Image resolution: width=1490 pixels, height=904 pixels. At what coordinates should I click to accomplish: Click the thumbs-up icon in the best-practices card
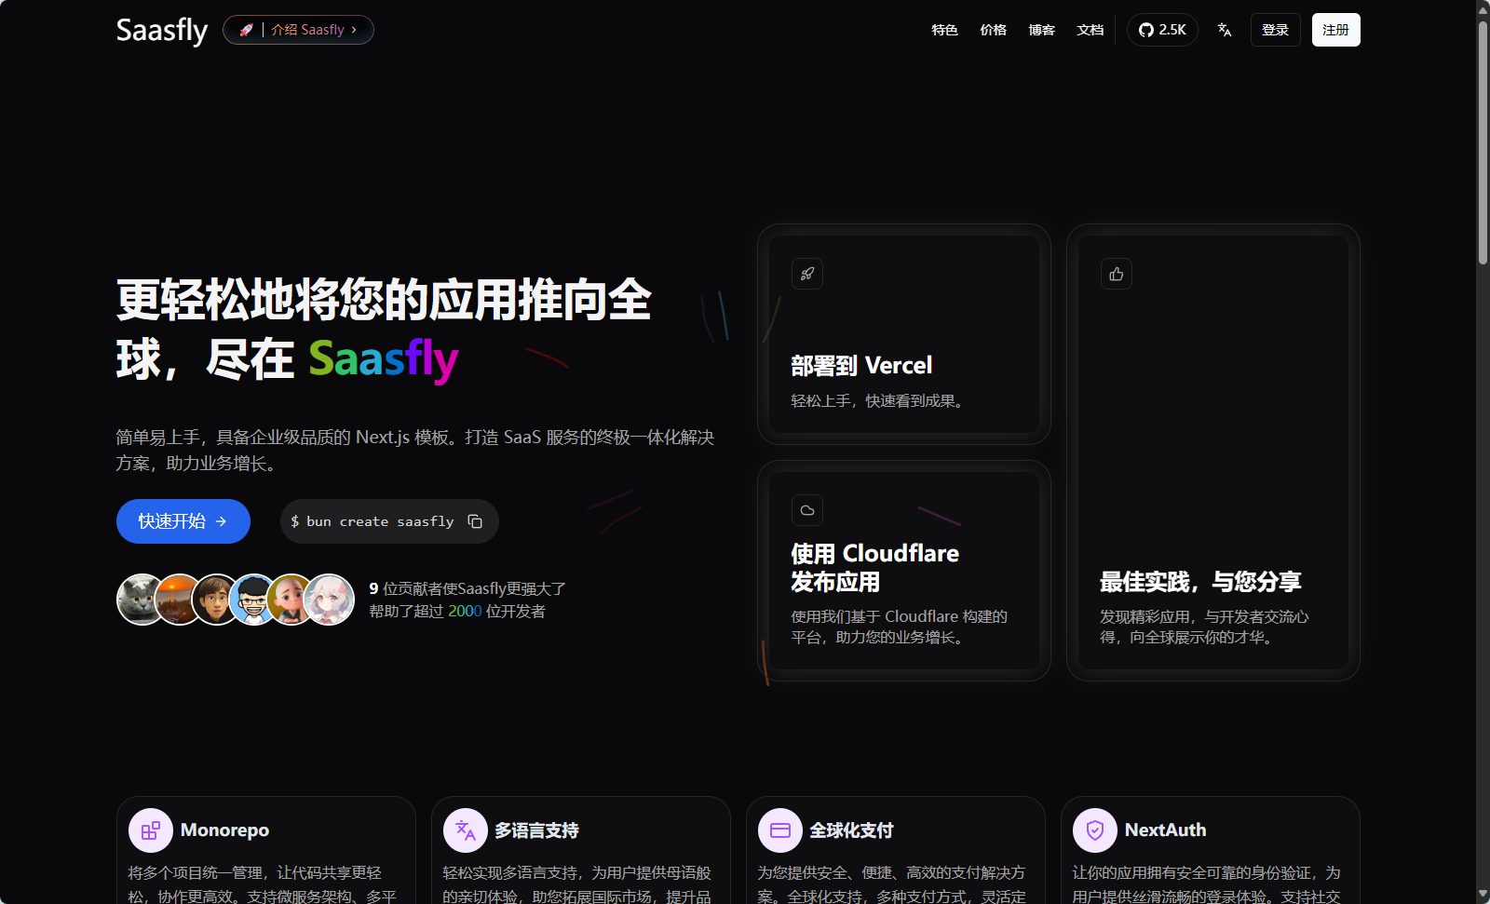pyautogui.click(x=1117, y=274)
